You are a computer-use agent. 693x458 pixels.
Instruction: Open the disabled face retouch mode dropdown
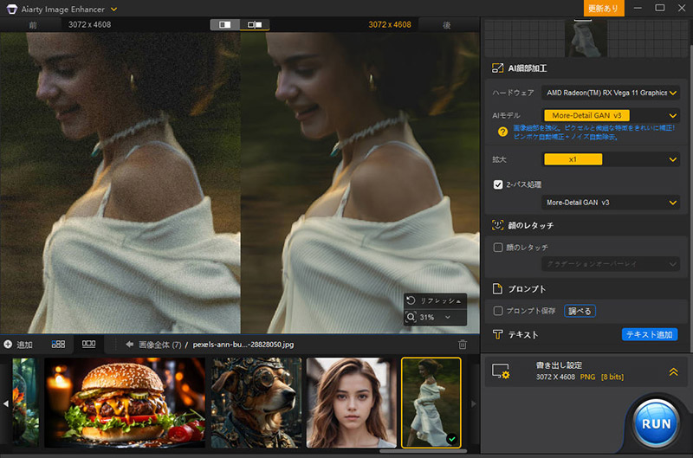click(x=611, y=264)
